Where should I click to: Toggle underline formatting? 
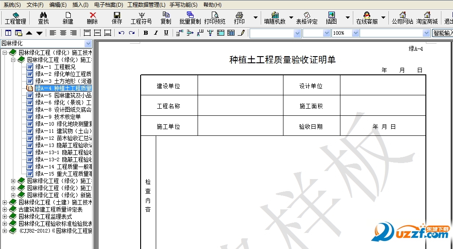(166, 33)
